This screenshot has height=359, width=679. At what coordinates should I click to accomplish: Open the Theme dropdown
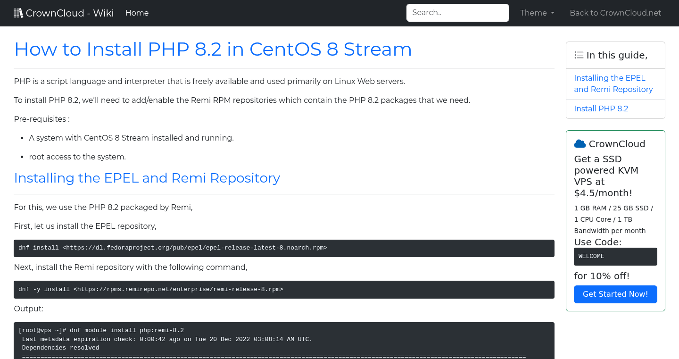point(537,13)
